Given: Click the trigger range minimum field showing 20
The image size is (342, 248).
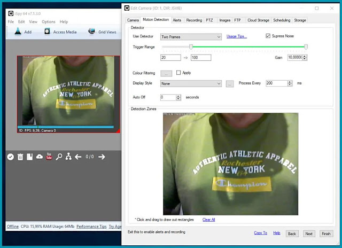Looking at the screenshot, I should point(170,58).
